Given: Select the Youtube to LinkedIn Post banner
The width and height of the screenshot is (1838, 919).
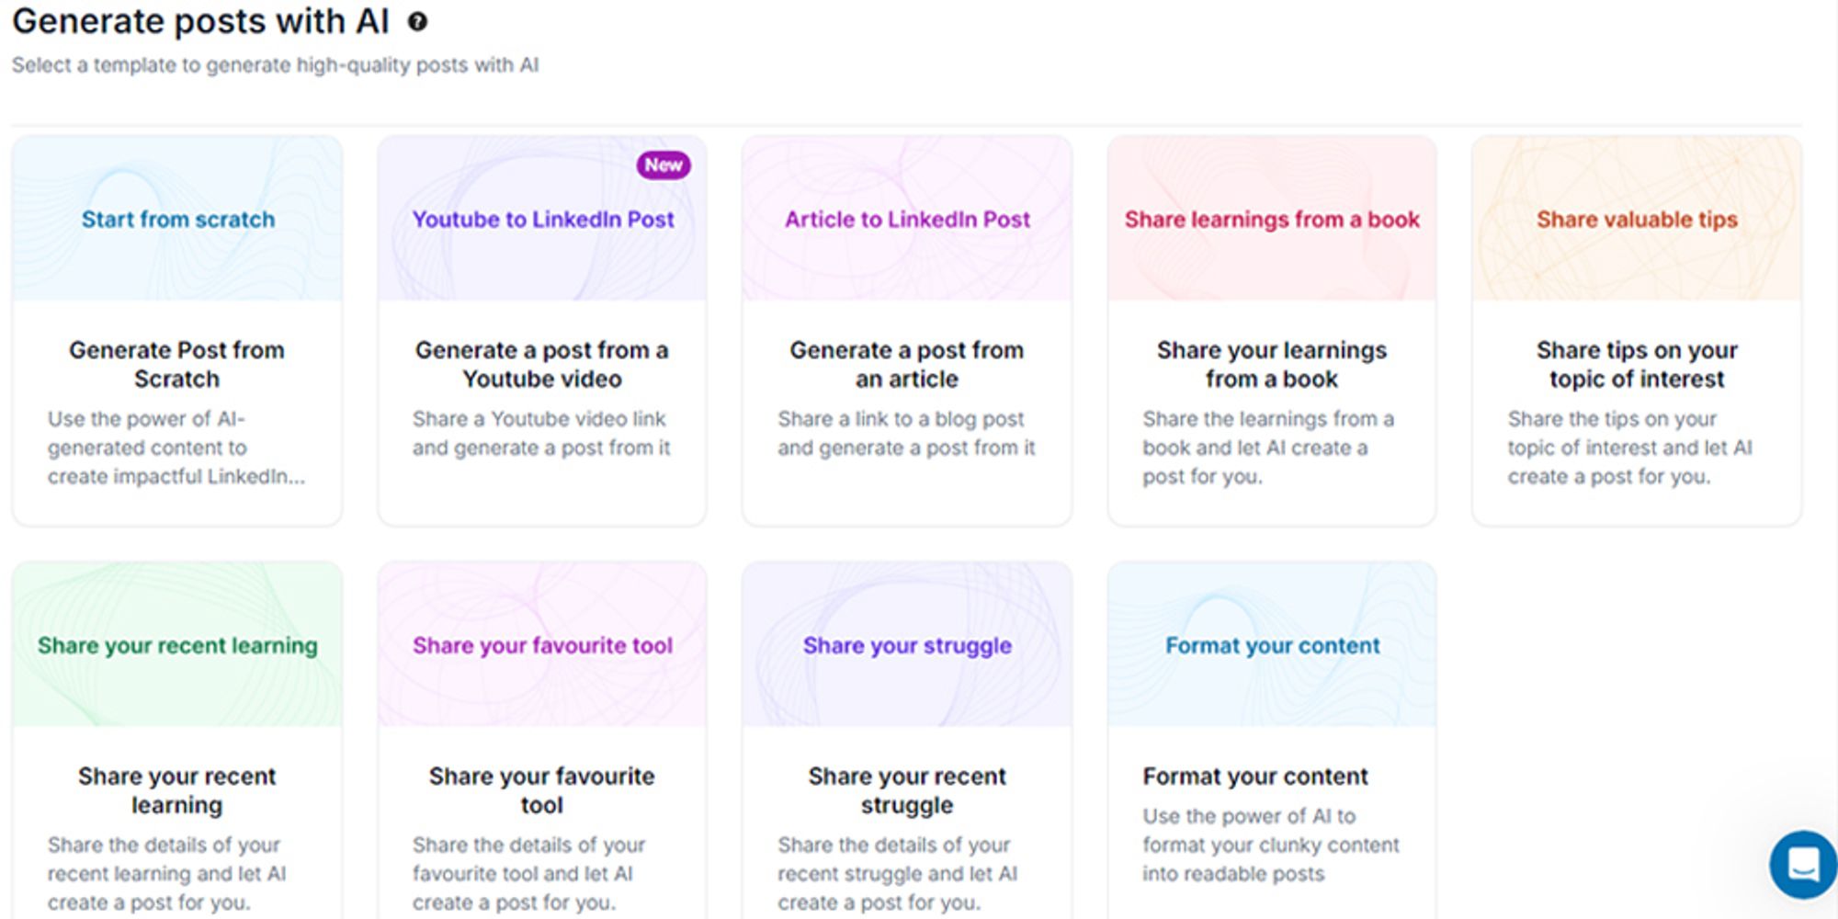Looking at the screenshot, I should pyautogui.click(x=542, y=219).
